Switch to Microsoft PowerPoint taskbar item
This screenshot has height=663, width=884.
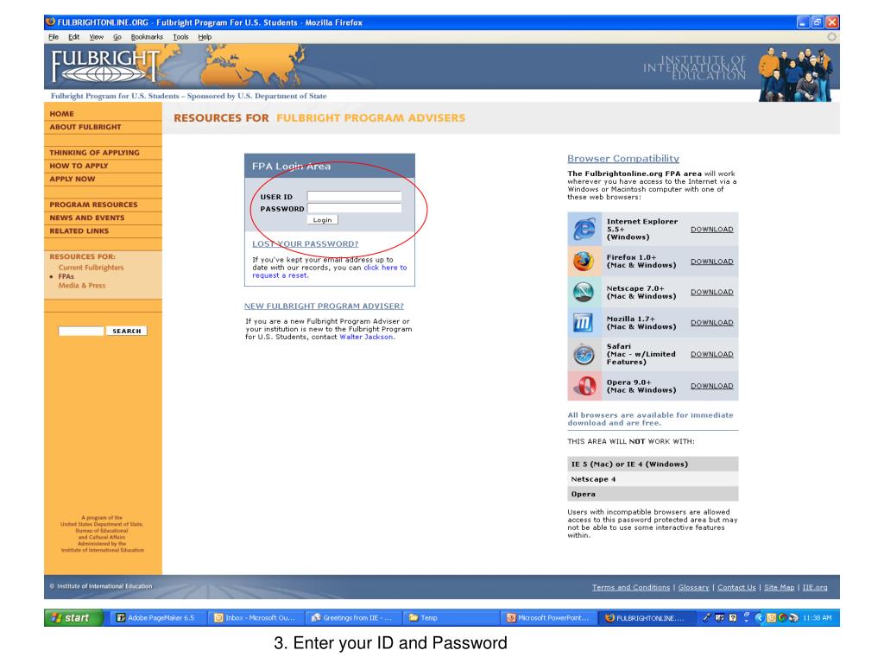(x=548, y=618)
